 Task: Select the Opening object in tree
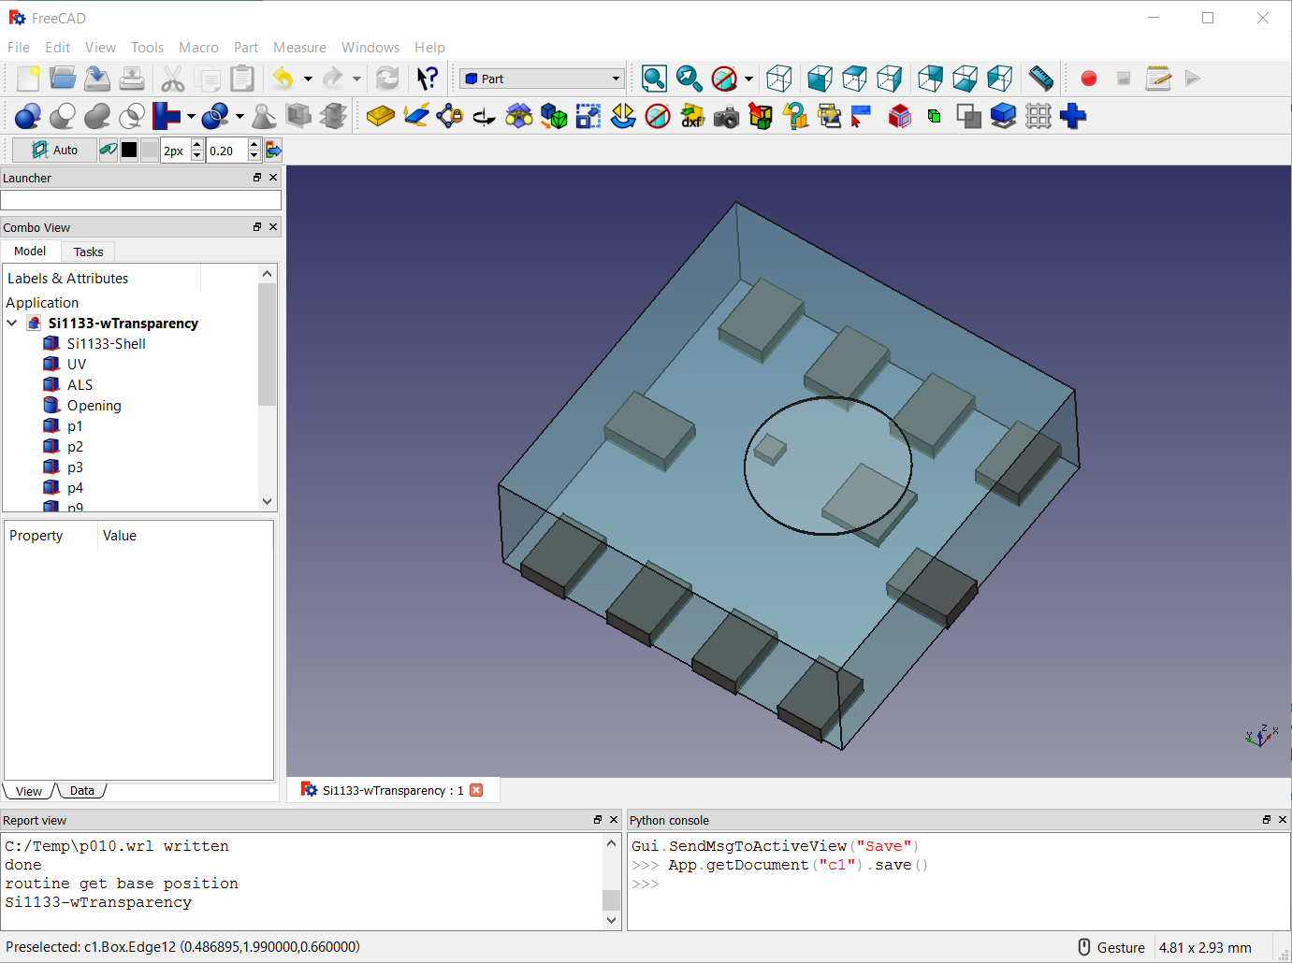94,405
